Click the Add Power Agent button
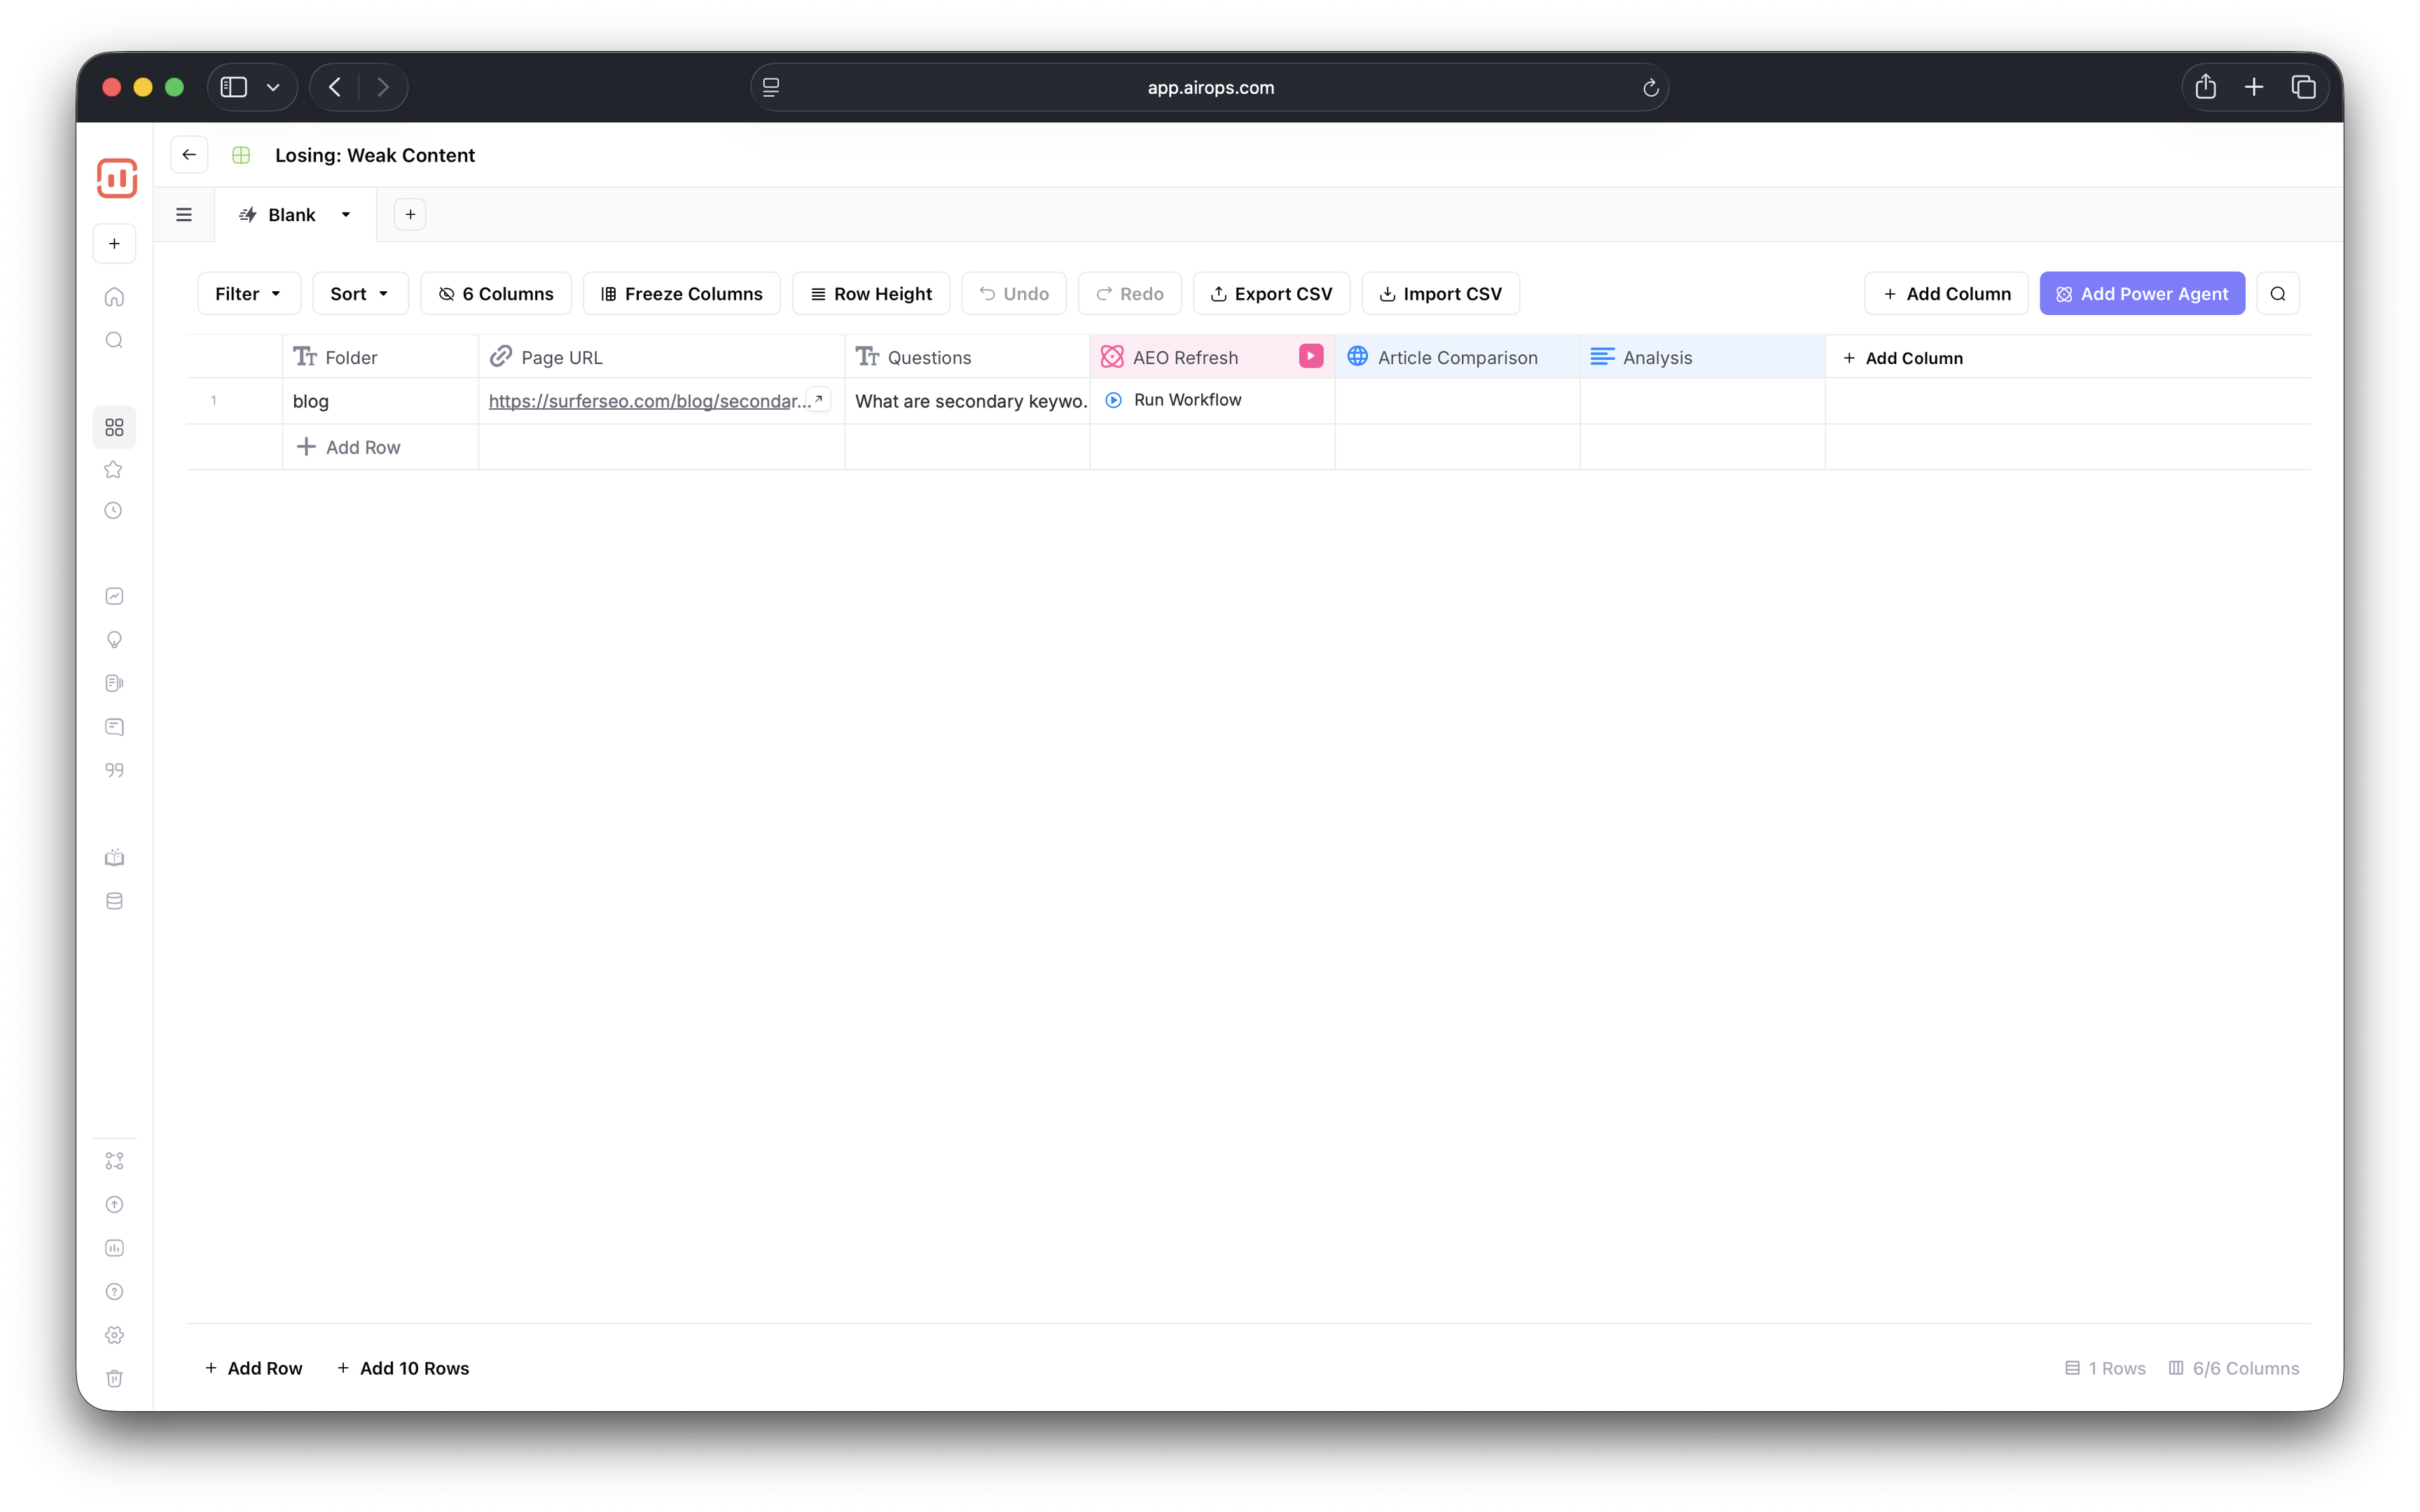Screen dimensions: 2420x1512 [x=2142, y=294]
